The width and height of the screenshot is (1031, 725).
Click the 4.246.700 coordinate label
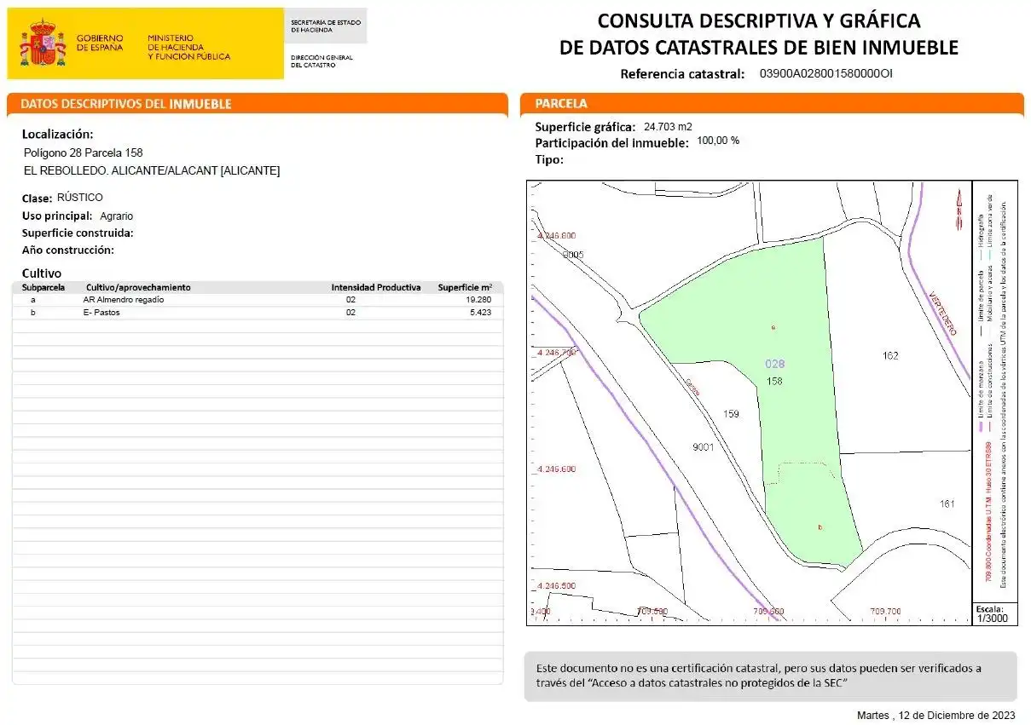558,352
